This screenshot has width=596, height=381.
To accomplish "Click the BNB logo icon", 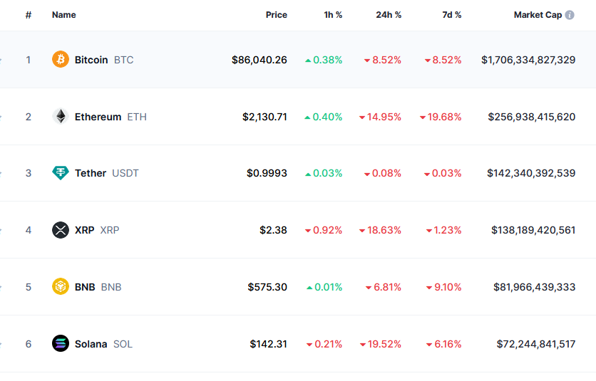I will point(61,287).
